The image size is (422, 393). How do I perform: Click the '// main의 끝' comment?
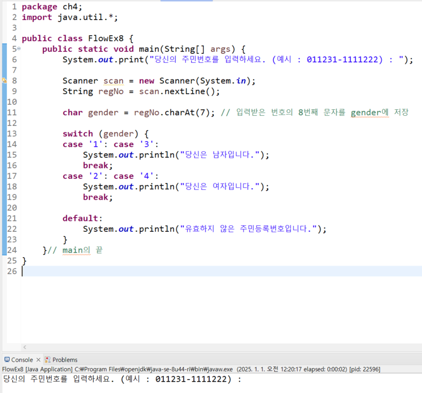coord(75,250)
